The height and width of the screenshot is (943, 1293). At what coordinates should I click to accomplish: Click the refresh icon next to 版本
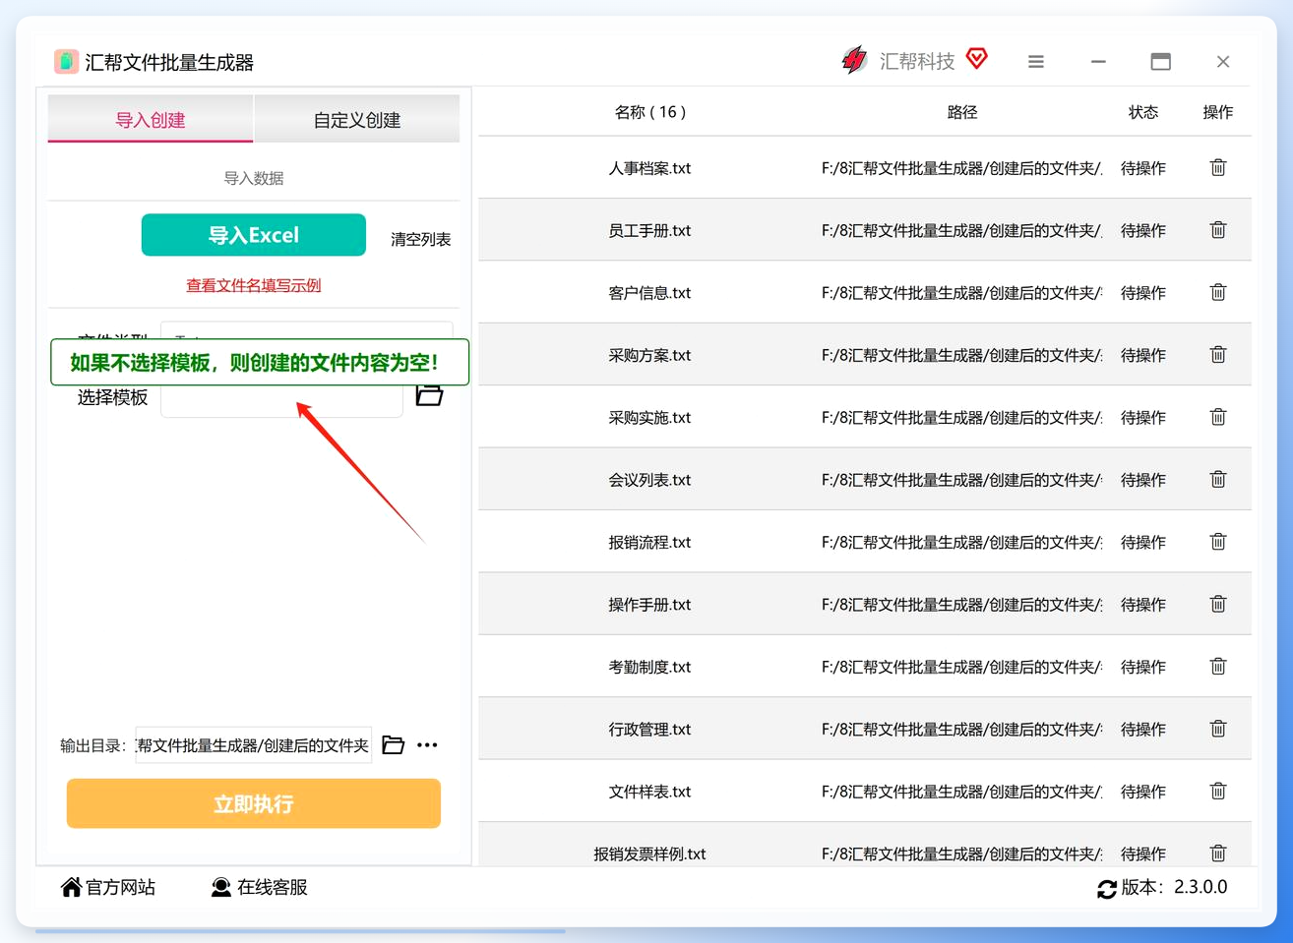pos(1107,889)
